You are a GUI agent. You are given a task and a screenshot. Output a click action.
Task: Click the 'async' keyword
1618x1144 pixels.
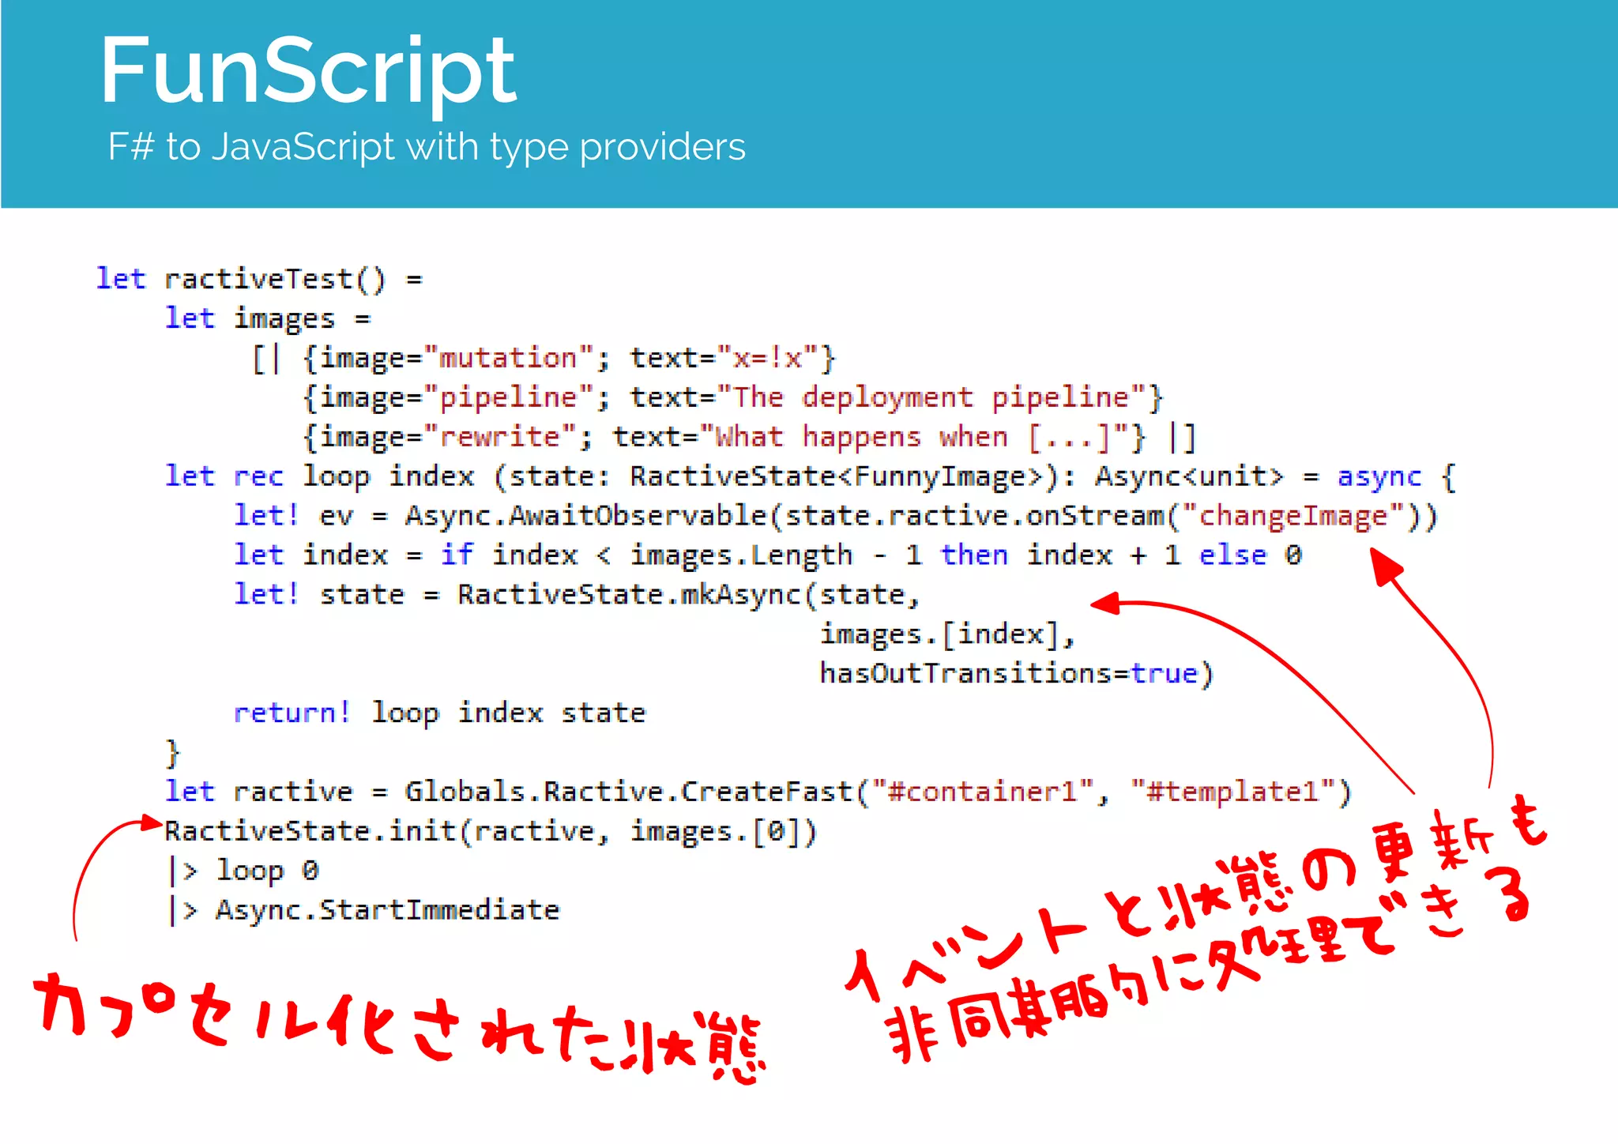(x=1379, y=476)
